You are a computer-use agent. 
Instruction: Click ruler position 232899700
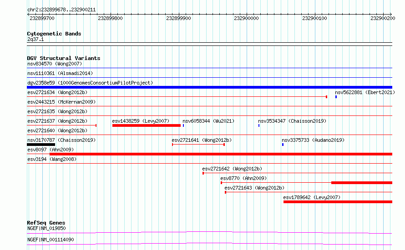click(x=42, y=18)
